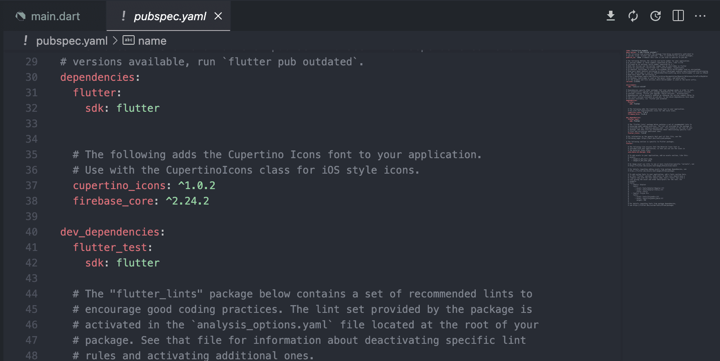Image resolution: width=720 pixels, height=361 pixels.
Task: Open the More Actions ellipsis menu
Action: point(700,16)
